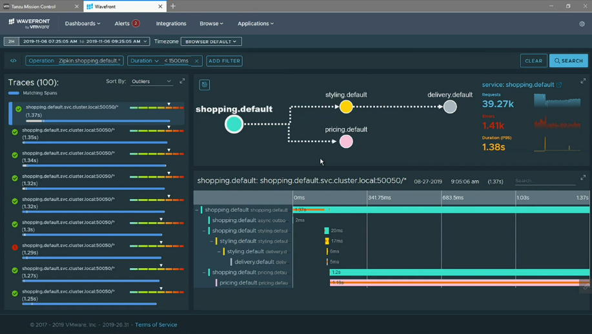Collapse the styling.default delivery span row
592x334 pixels.
(219, 252)
